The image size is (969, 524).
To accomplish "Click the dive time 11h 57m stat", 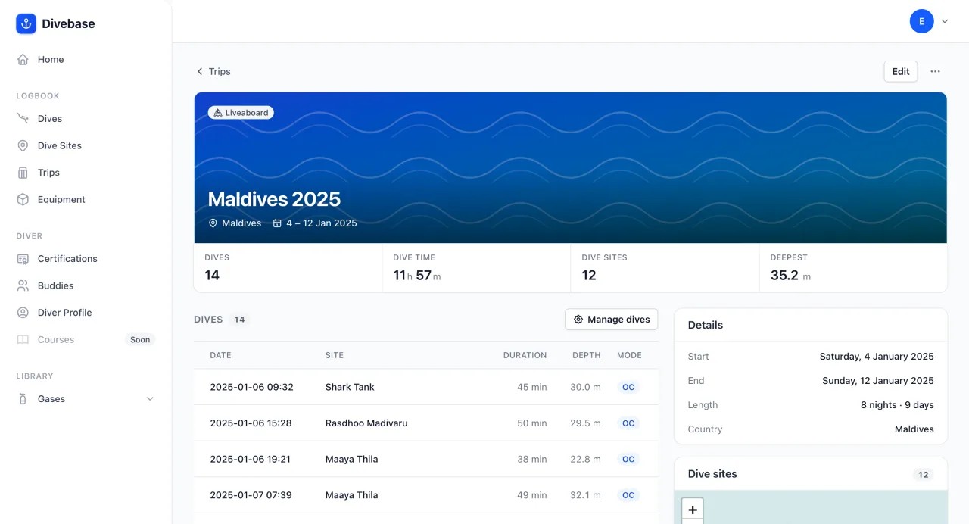I will click(417, 276).
